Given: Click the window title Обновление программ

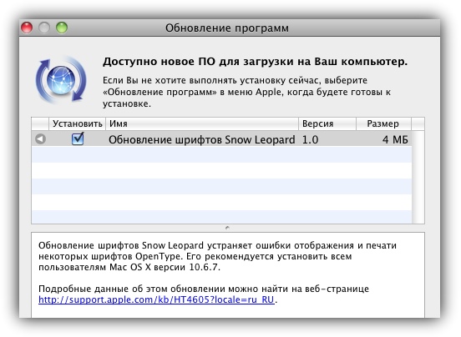Looking at the screenshot, I should coord(226,28).
